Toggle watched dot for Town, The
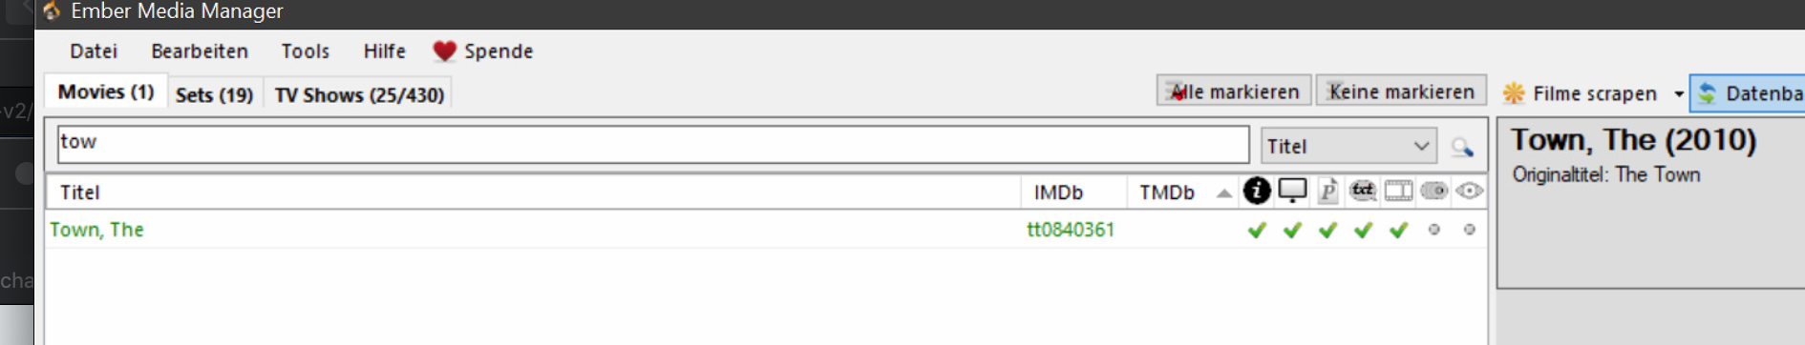 [1469, 230]
